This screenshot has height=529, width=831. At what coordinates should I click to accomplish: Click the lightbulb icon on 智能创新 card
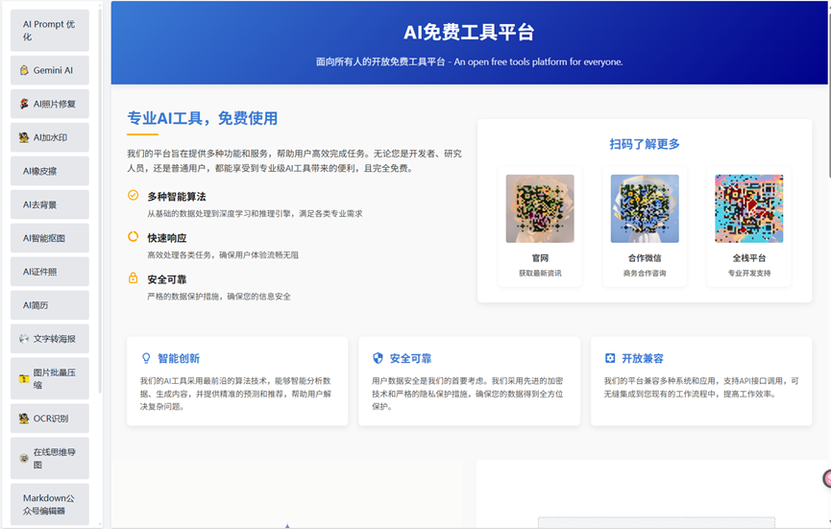click(146, 358)
